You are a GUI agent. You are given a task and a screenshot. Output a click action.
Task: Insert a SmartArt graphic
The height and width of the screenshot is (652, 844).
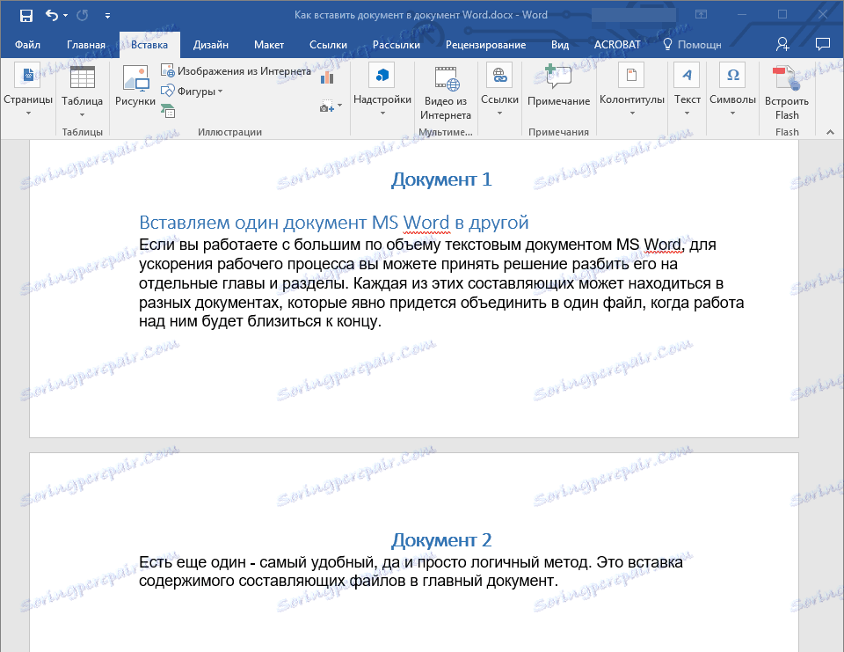(168, 111)
